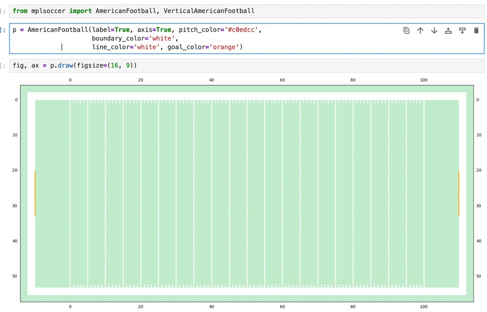This screenshot has width=487, height=312.
Task: Click the '10' tick label on the right axis
Action: click(x=478, y=135)
